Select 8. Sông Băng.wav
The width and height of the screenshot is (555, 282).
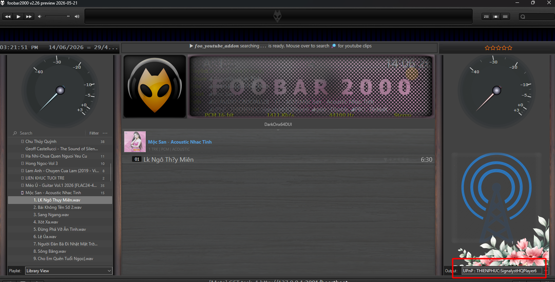(x=50, y=251)
